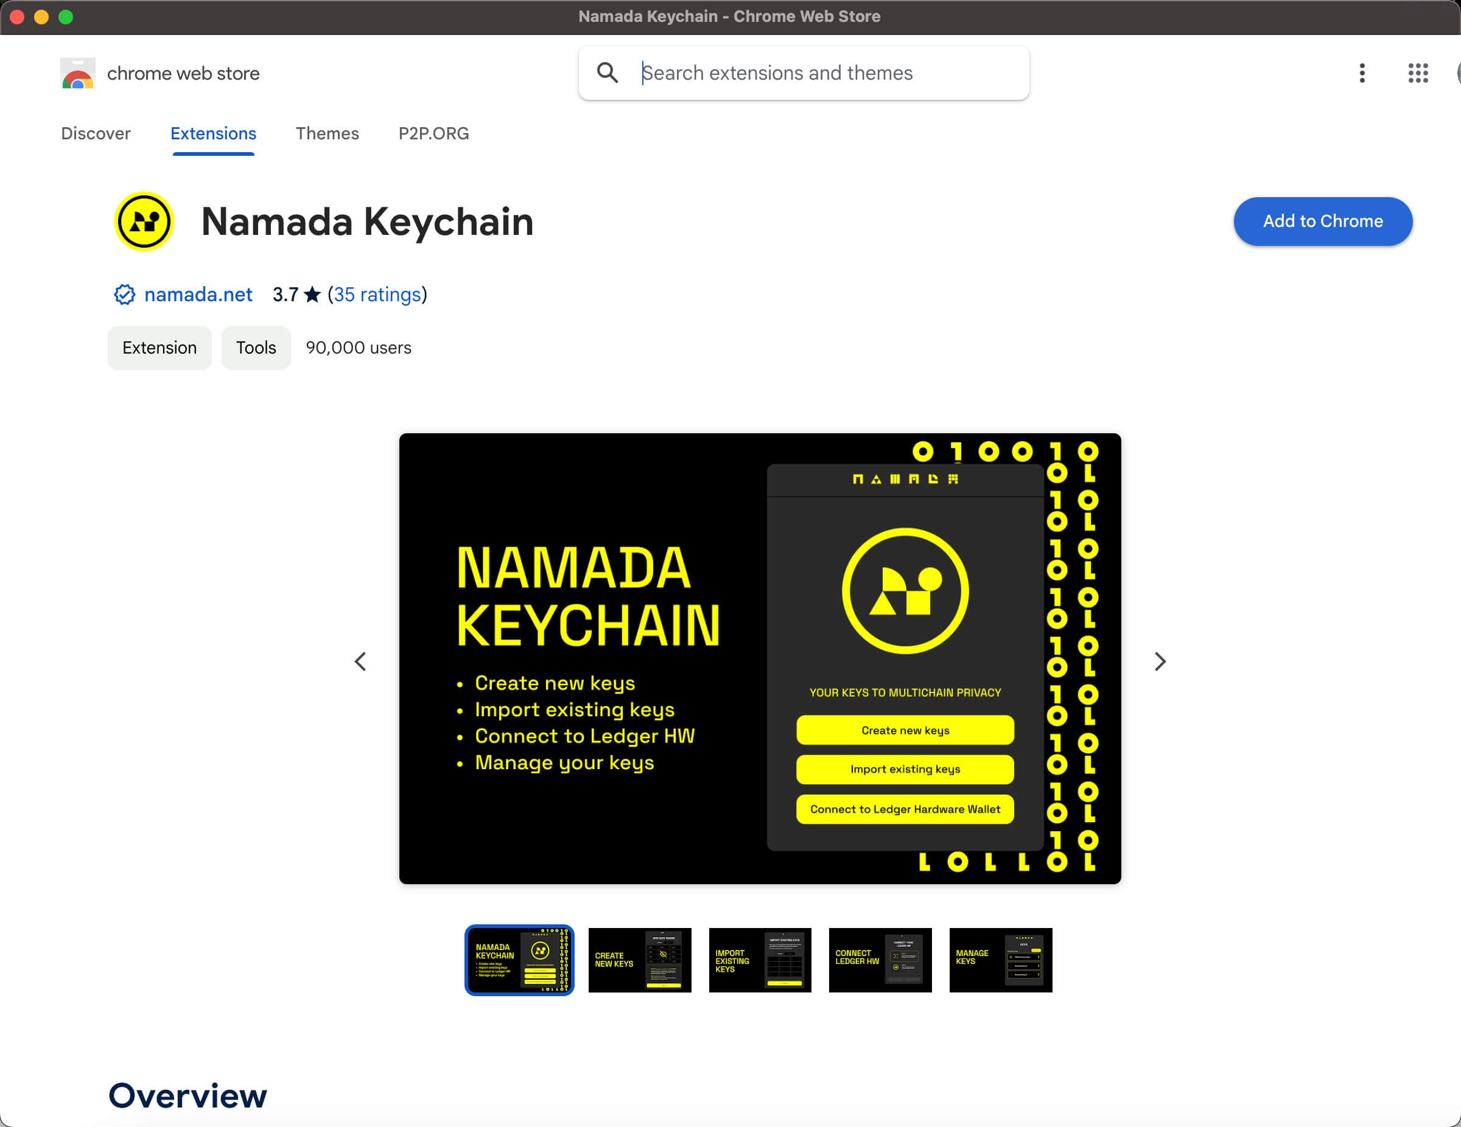Click the Chrome Web Store logo icon
The image size is (1461, 1127).
tap(77, 73)
